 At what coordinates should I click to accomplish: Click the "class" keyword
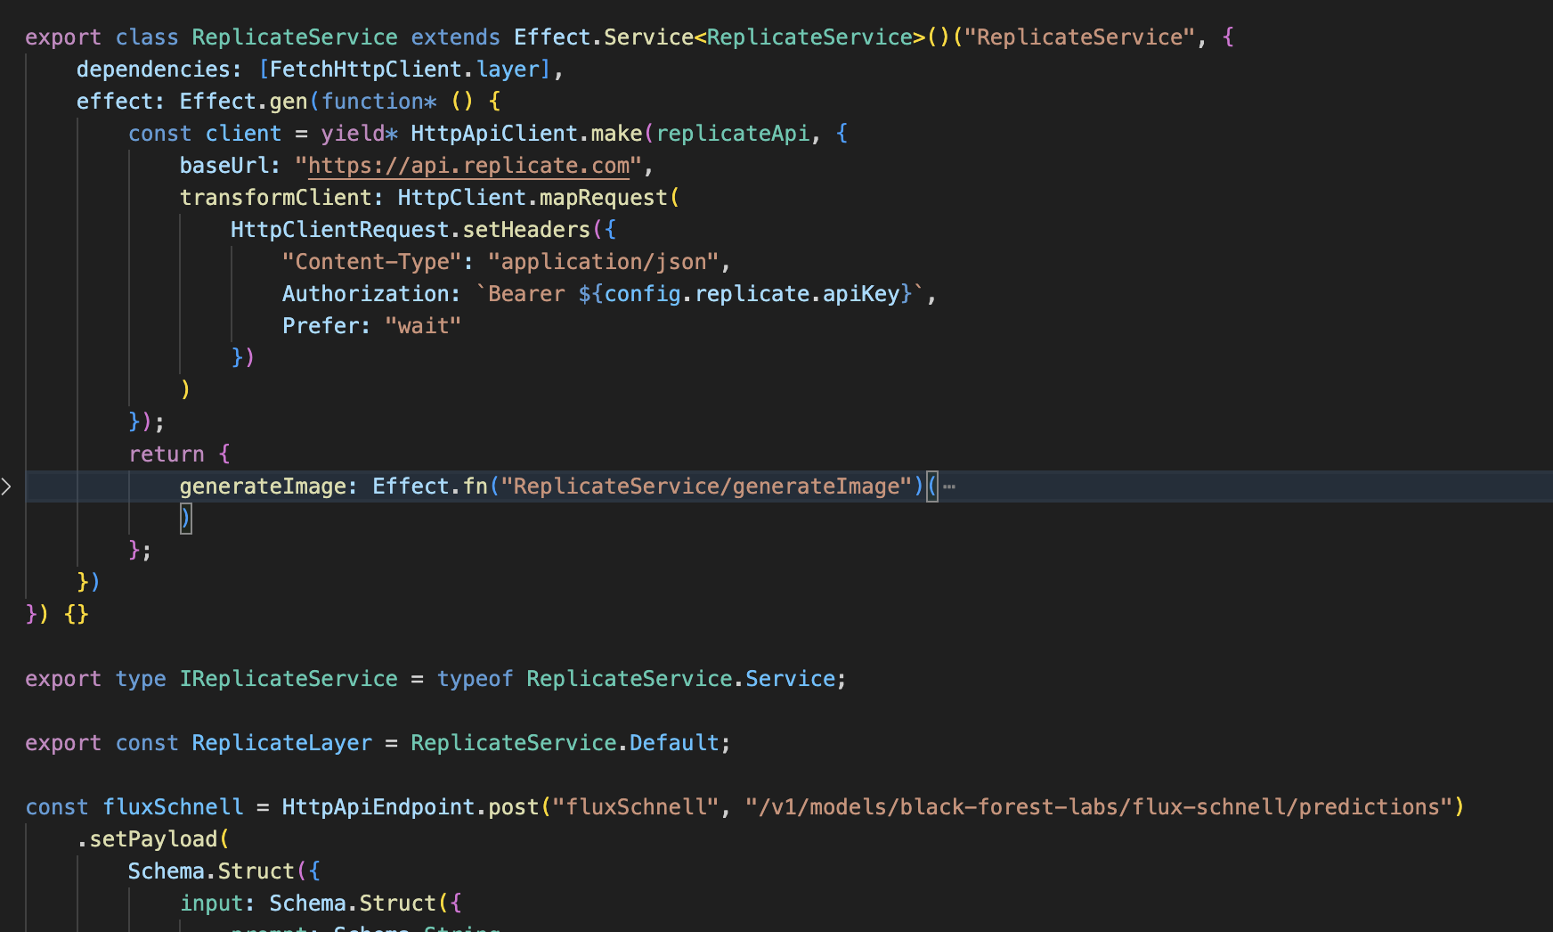pyautogui.click(x=147, y=37)
